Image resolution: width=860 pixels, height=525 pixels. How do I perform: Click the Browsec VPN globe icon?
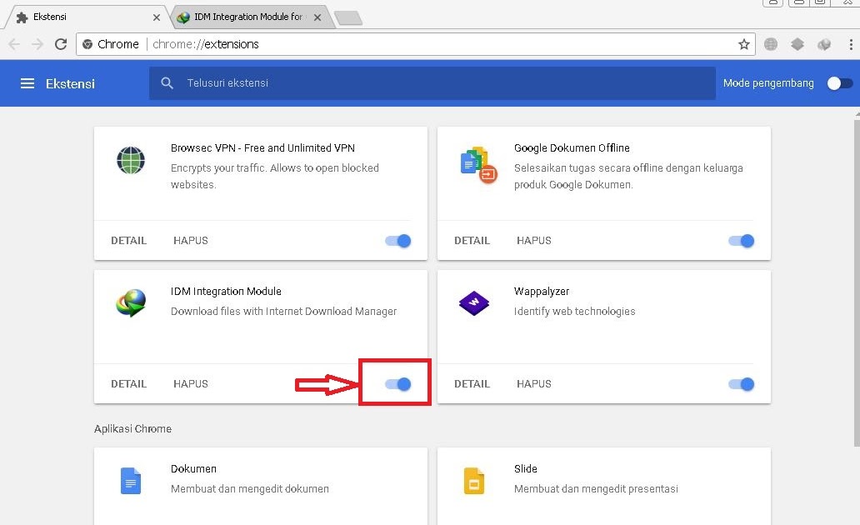131,160
